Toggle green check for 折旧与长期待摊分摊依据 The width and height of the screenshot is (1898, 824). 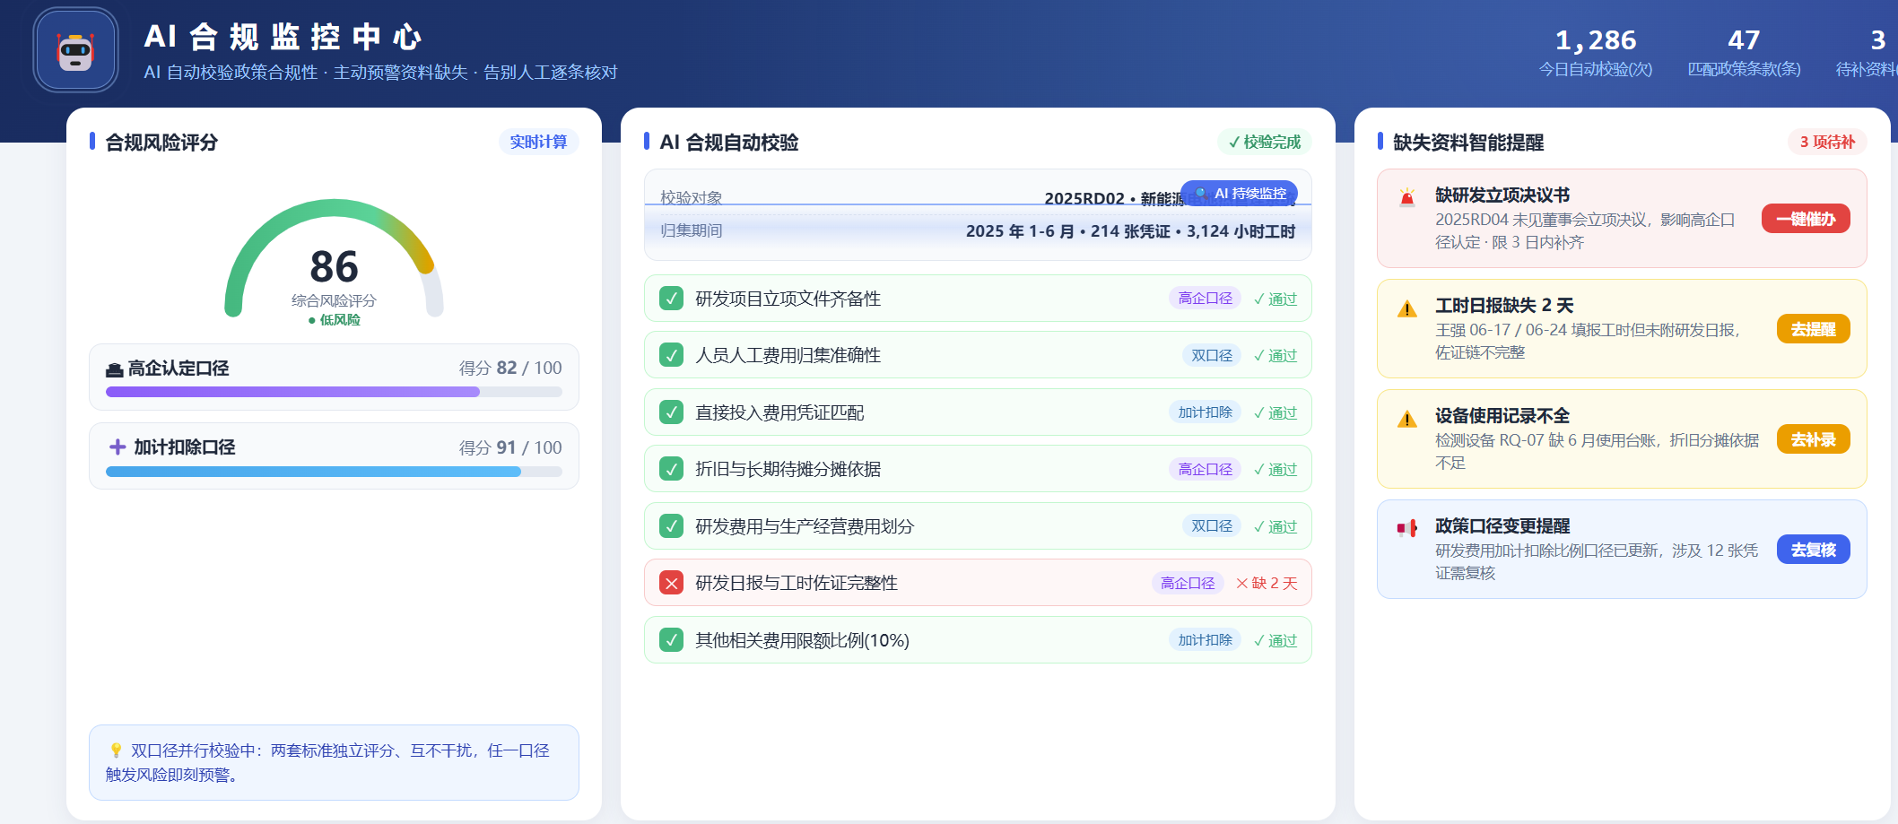[x=671, y=469]
